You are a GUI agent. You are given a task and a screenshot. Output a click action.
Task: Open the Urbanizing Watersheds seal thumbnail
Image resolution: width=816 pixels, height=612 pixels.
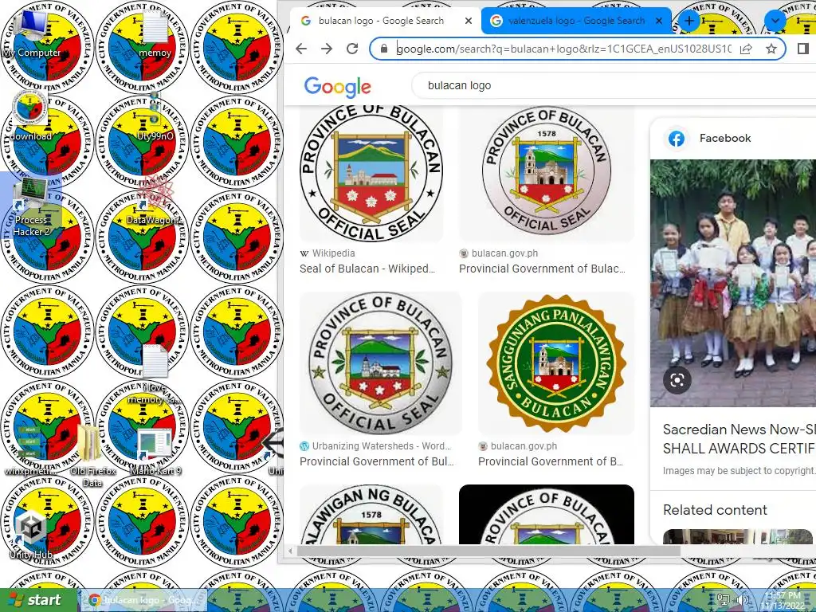380,363
